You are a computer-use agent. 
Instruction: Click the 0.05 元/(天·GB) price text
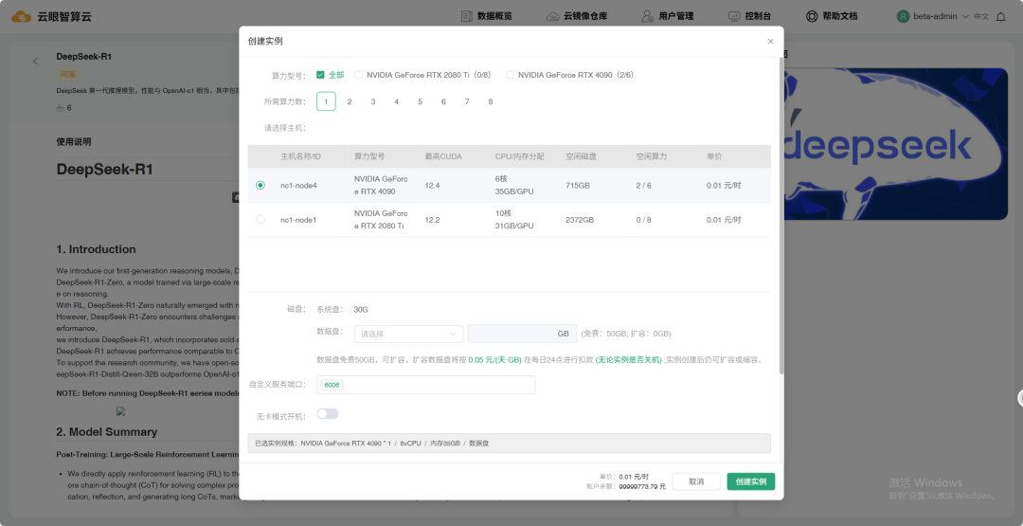494,359
